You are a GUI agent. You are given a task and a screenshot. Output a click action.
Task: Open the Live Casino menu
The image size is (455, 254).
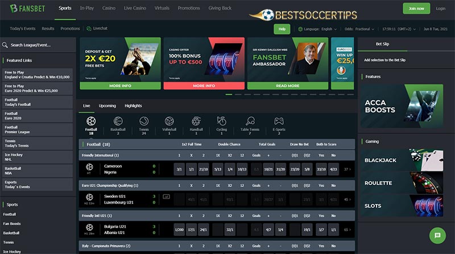pos(135,8)
